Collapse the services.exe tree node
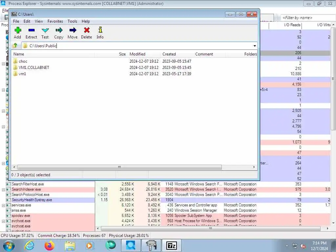 click(3, 205)
